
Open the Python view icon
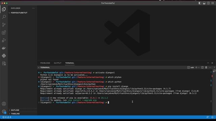(x=4, y=56)
